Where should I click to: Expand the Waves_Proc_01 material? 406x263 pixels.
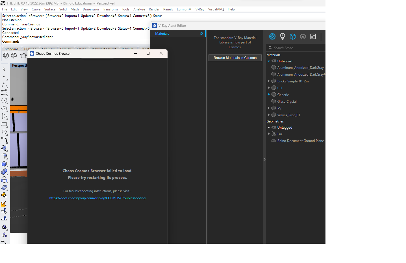[x=269, y=115]
